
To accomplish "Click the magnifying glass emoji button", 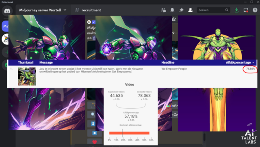I will point(93,114).
